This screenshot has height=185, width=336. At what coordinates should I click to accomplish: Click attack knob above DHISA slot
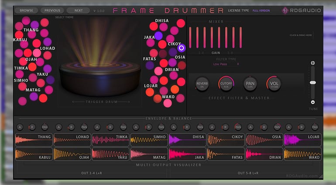pyautogui.click(x=174, y=127)
